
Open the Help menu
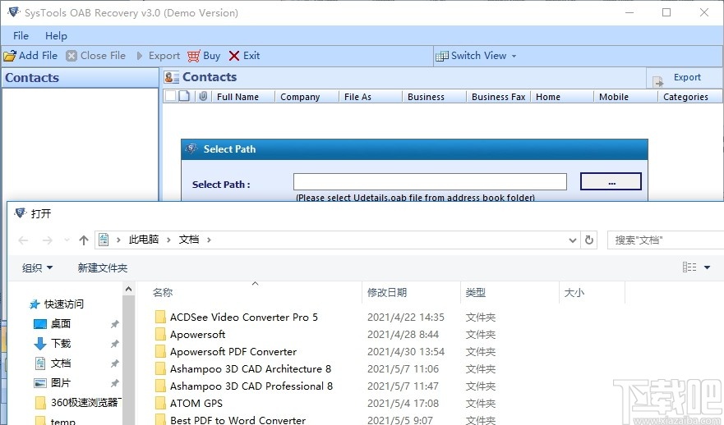56,35
